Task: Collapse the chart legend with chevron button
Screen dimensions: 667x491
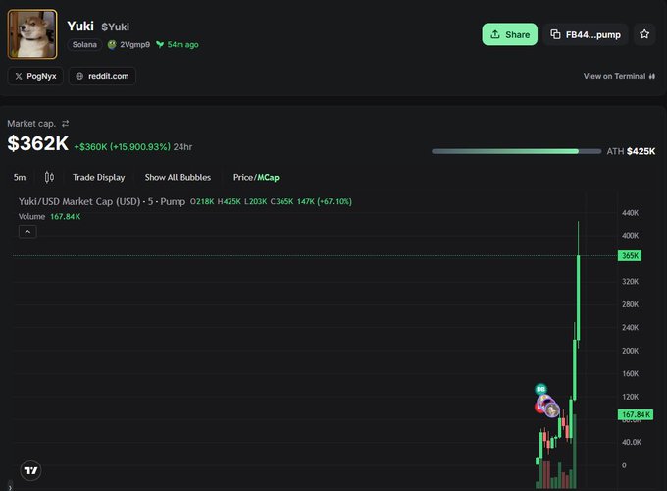Action: (27, 232)
